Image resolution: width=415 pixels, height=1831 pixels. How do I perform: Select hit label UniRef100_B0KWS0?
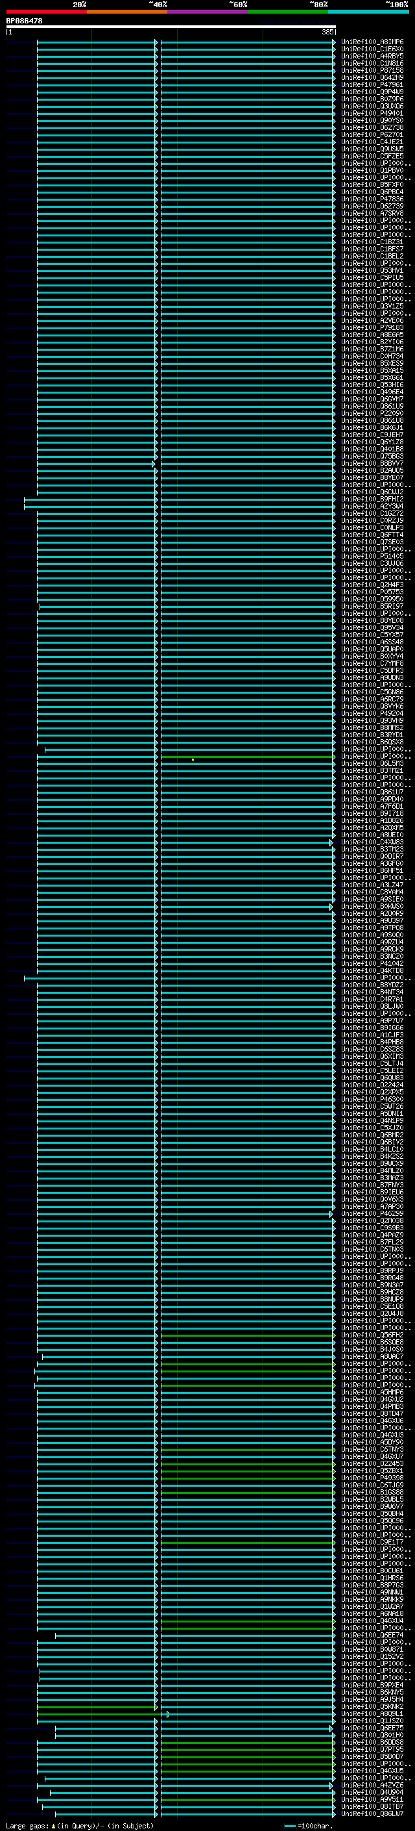[372, 906]
